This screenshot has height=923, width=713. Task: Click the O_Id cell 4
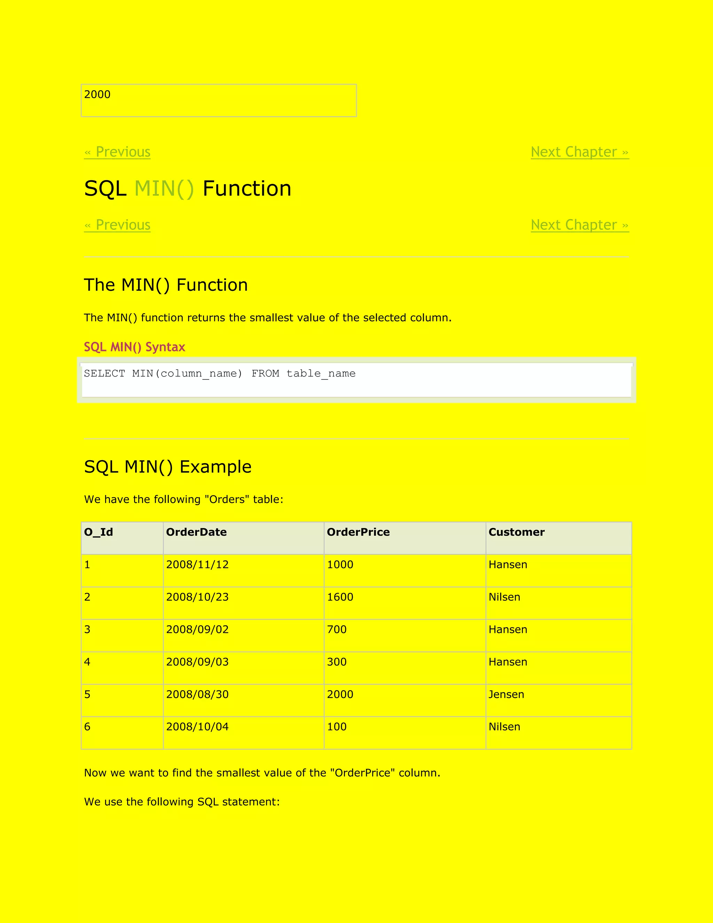(122, 668)
